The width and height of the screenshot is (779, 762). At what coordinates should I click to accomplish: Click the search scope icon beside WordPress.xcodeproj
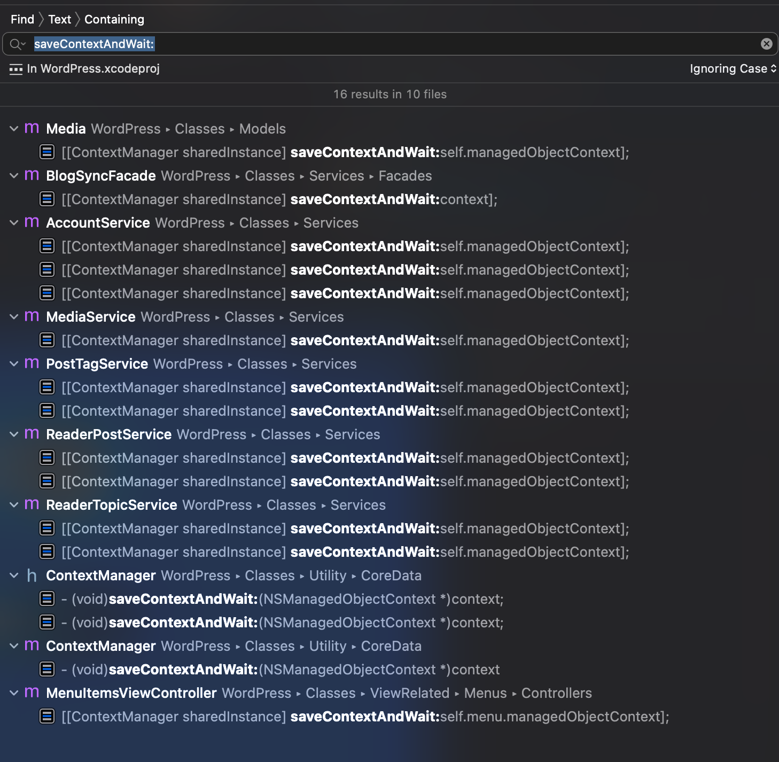16,69
